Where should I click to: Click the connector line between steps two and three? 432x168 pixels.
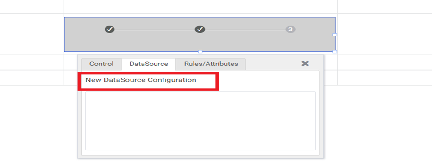click(245, 30)
